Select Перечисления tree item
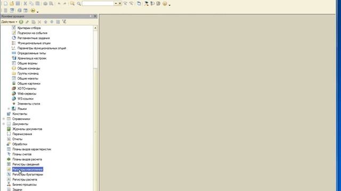This screenshot has width=341, height=191. pyautogui.click(x=22, y=134)
